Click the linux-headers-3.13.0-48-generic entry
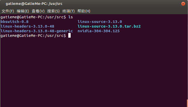This screenshot has height=107, width=188. [x=37, y=31]
